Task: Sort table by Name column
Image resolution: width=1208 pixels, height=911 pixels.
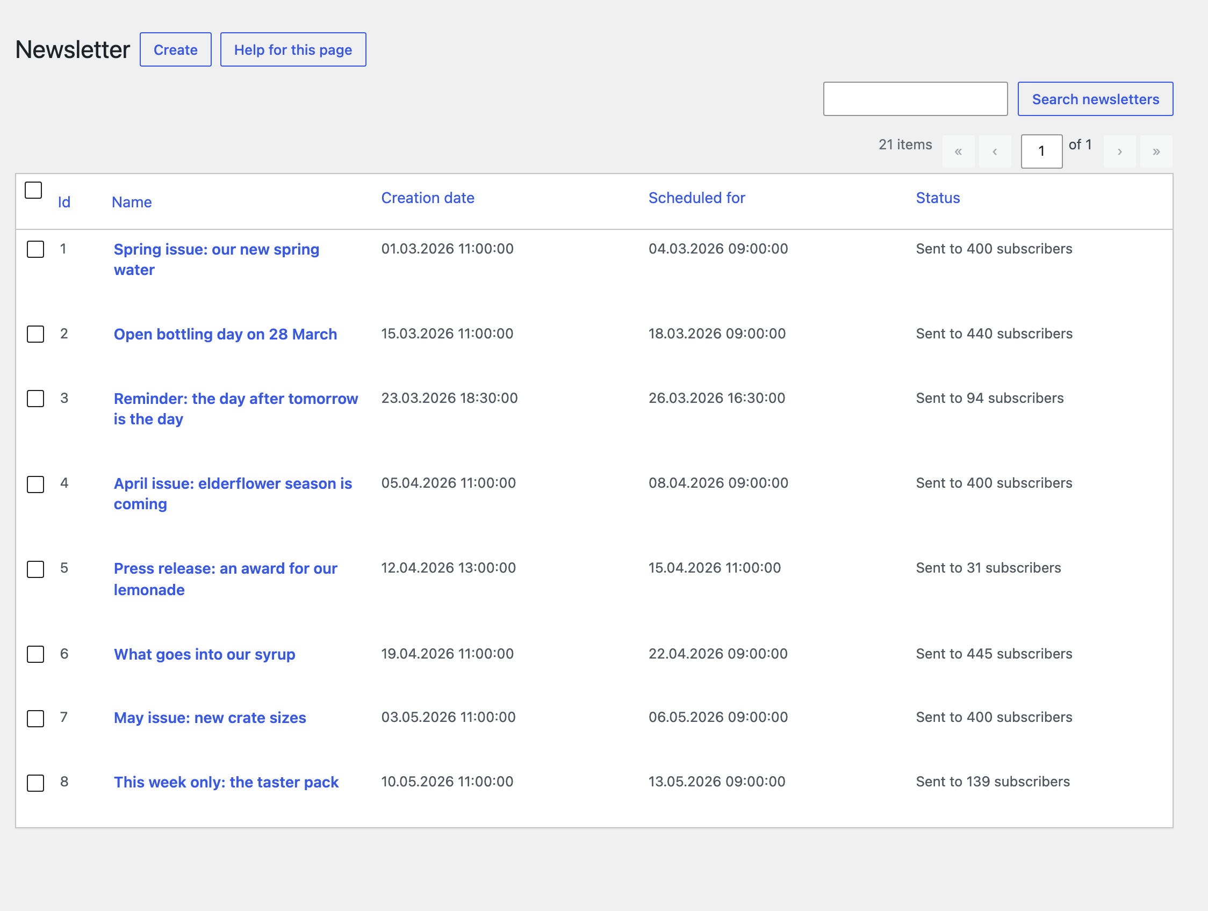Action: 132,203
